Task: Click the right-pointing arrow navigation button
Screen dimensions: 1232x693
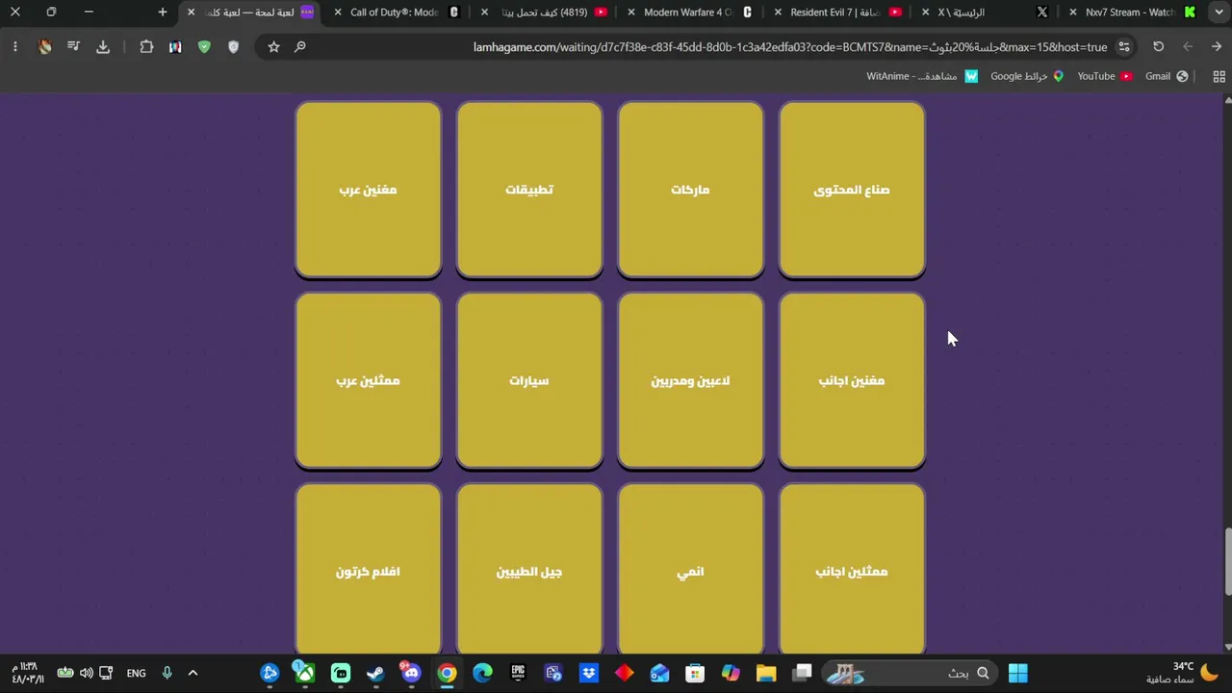Action: pyautogui.click(x=1217, y=46)
